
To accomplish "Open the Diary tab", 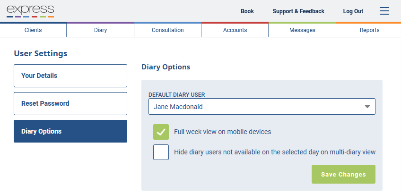I will point(100,30).
